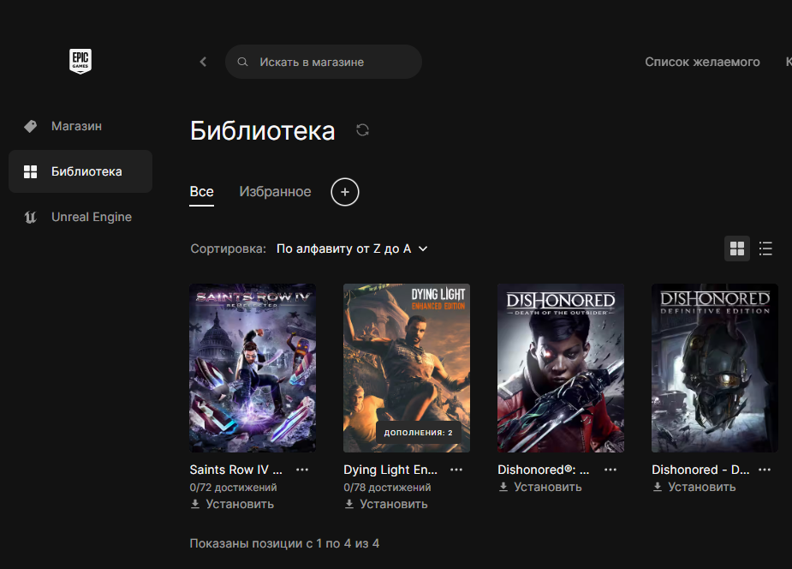Open Unreal Engine section

click(80, 217)
